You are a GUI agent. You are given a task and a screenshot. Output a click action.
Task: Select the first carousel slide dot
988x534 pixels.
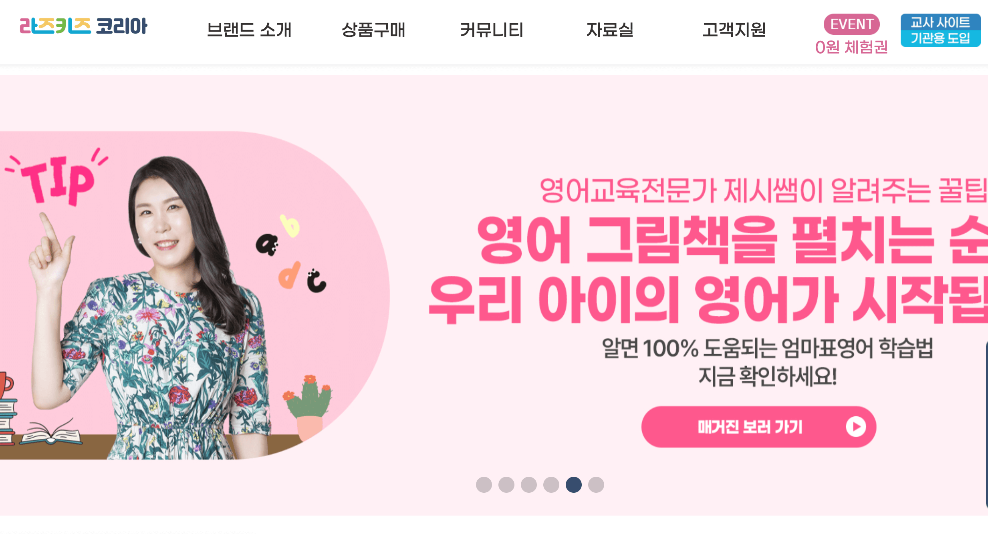pos(484,484)
